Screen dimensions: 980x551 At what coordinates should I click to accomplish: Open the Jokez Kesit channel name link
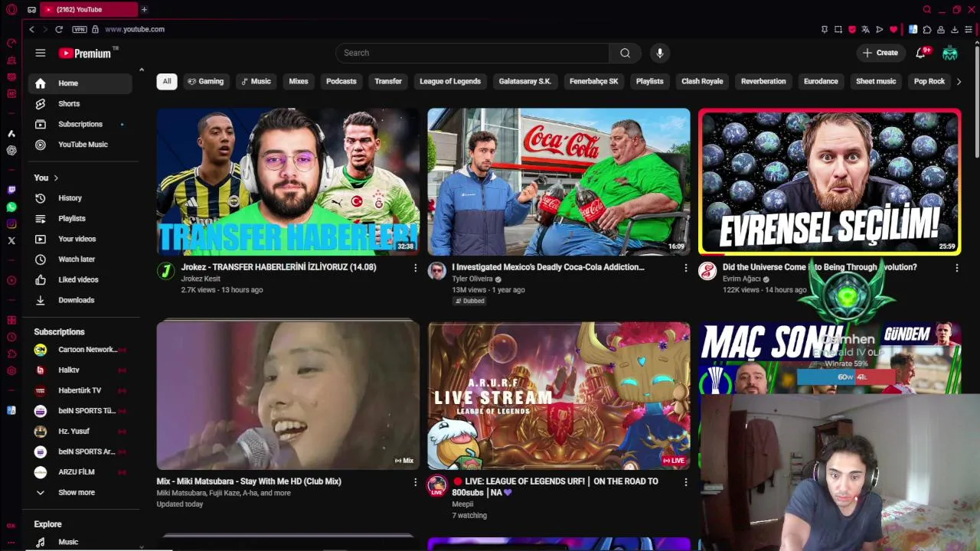(201, 279)
